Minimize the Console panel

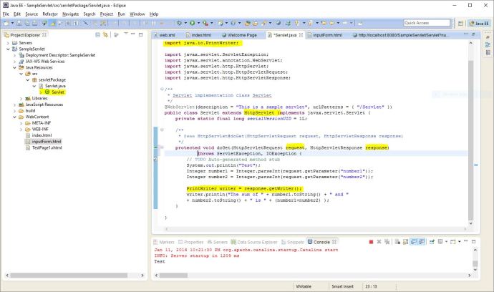466,241
